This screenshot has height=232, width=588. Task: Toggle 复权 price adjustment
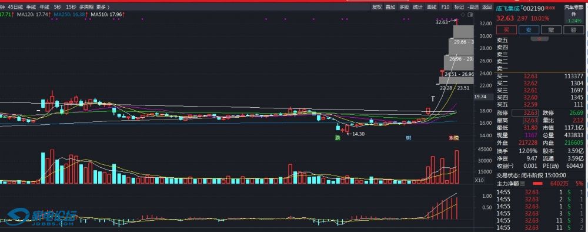[377, 6]
